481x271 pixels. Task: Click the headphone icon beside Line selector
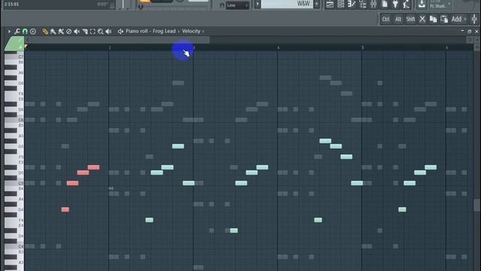click(222, 5)
